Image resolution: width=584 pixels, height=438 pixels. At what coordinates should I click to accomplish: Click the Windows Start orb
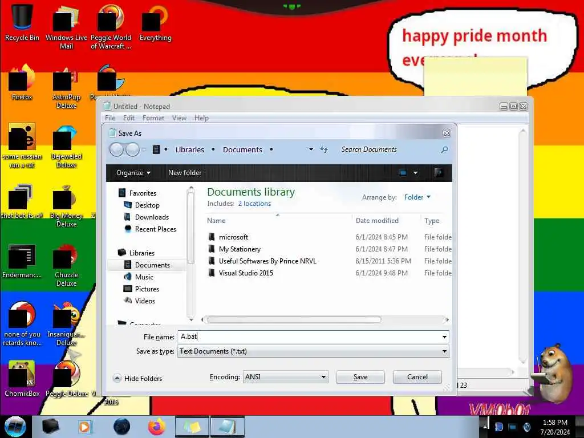click(x=15, y=427)
